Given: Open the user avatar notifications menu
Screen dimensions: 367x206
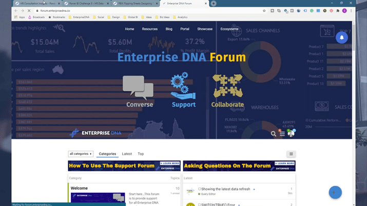Looking at the screenshot, I should (x=291, y=133).
